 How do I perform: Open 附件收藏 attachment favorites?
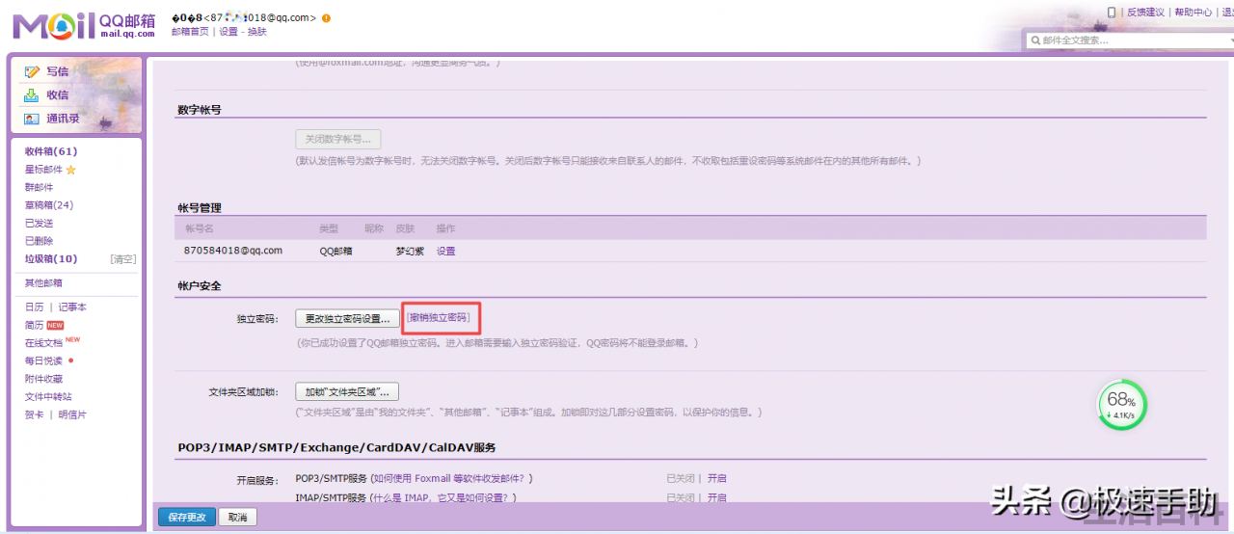43,379
